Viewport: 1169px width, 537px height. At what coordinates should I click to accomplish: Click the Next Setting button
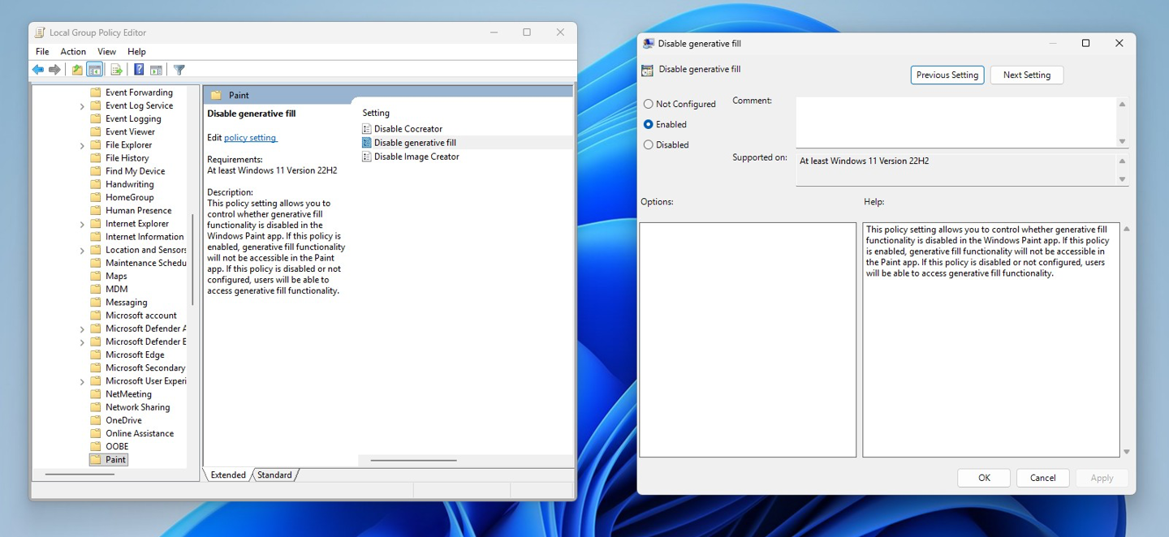pos(1026,75)
